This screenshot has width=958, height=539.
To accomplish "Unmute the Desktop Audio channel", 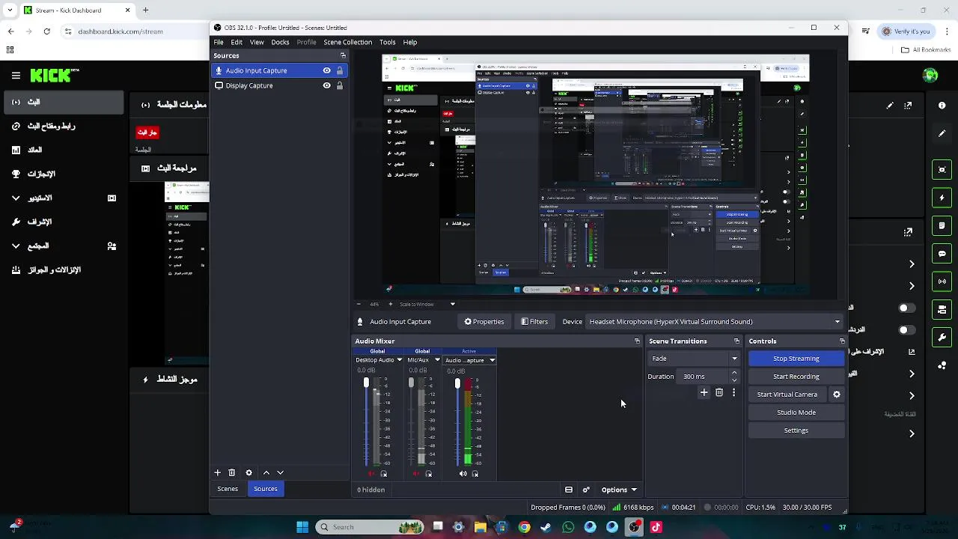I will 372,474.
